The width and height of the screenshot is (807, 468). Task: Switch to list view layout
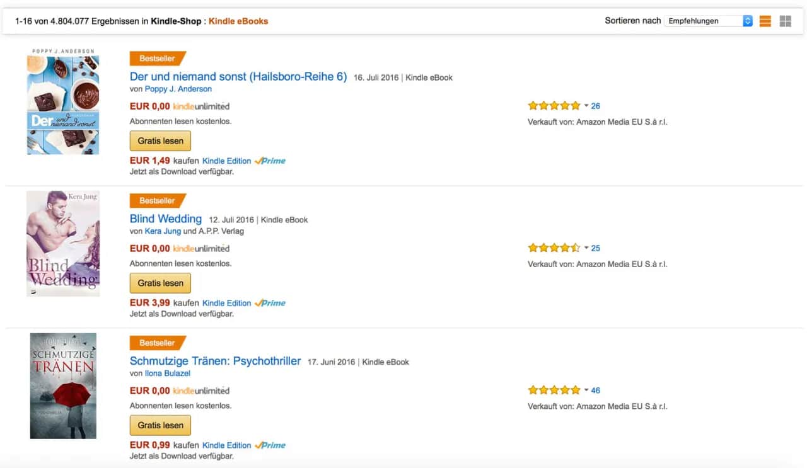coord(764,20)
